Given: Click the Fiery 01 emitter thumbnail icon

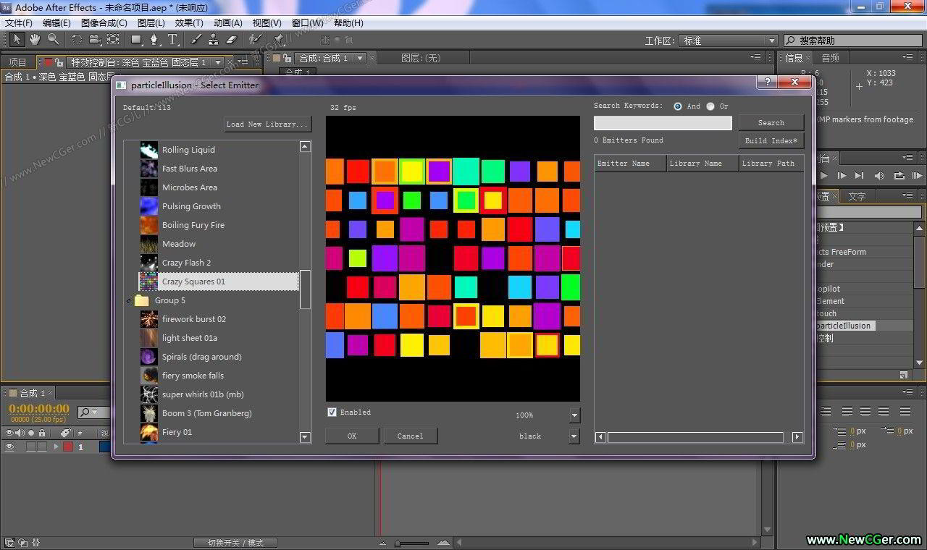Looking at the screenshot, I should (x=149, y=432).
